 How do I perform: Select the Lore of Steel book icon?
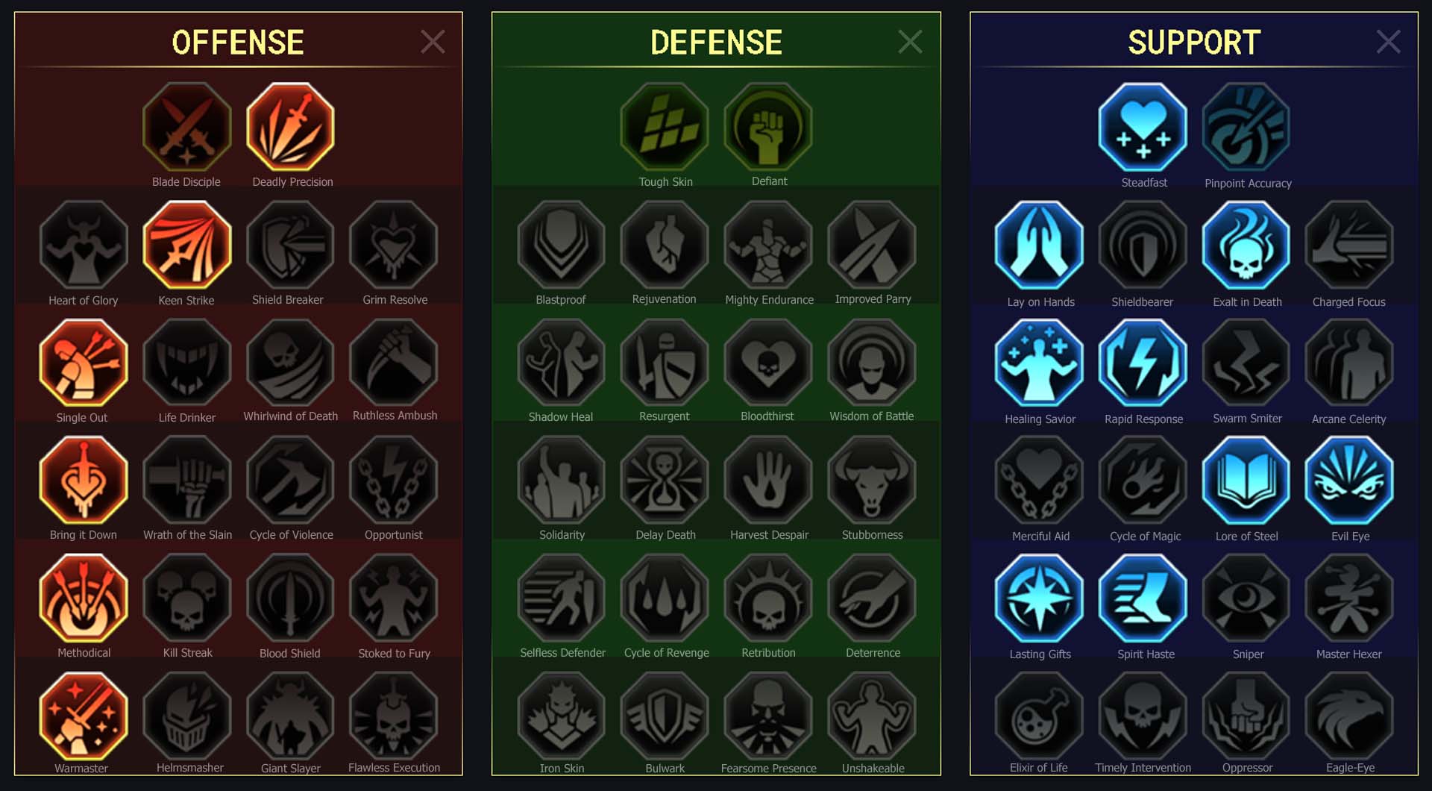(x=1246, y=481)
